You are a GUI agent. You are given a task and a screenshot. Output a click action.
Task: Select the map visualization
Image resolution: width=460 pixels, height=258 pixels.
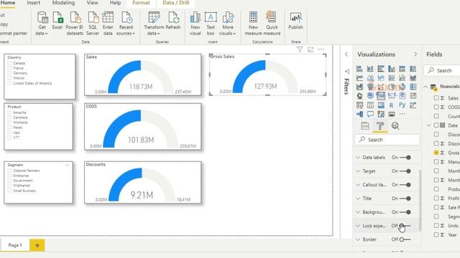point(359,96)
